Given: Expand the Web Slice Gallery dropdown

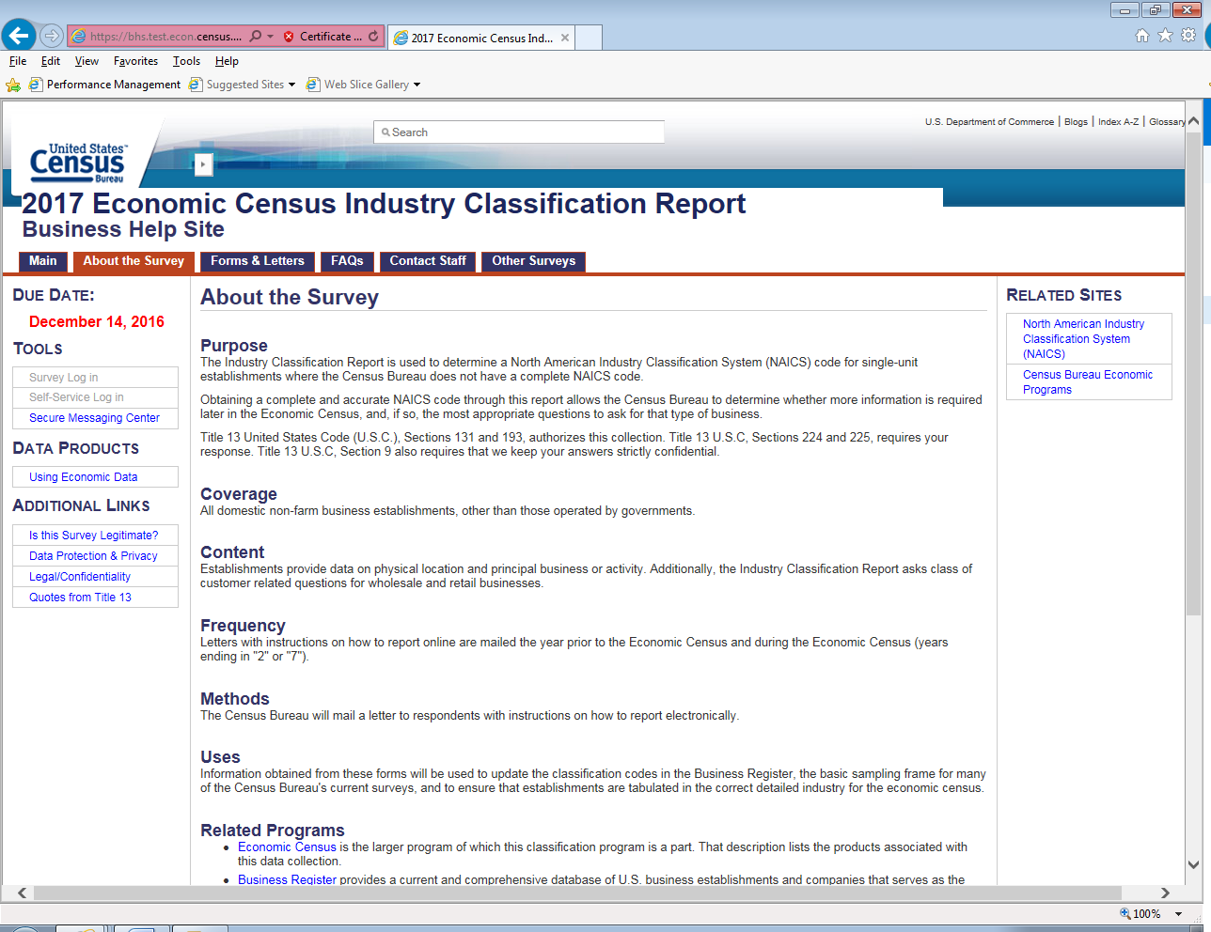Looking at the screenshot, I should coord(417,85).
